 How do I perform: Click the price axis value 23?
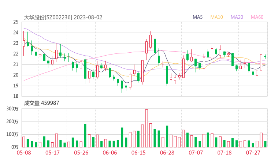(16, 43)
